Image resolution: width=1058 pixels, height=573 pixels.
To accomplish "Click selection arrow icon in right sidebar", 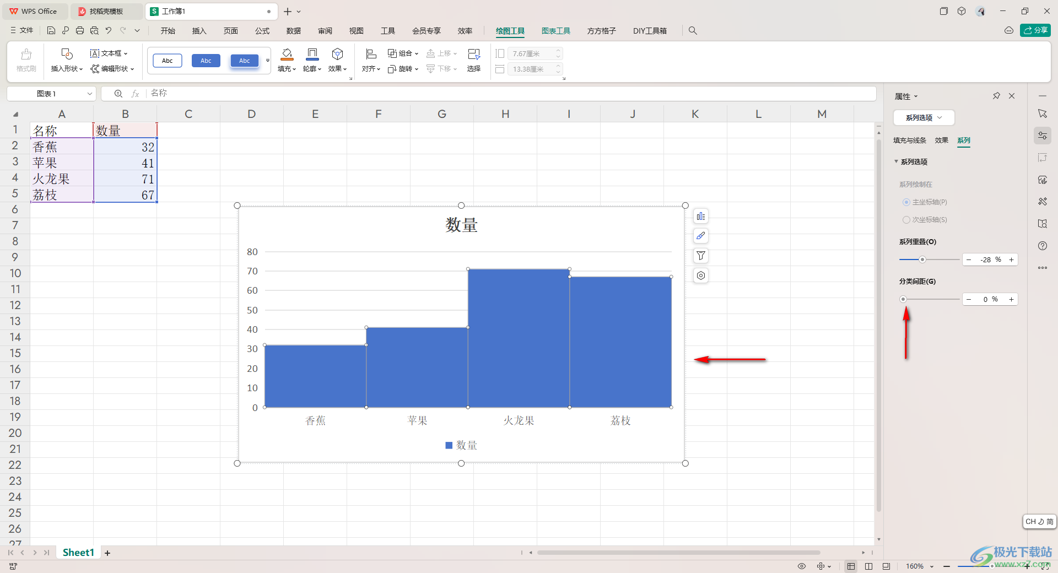I will 1043,113.
